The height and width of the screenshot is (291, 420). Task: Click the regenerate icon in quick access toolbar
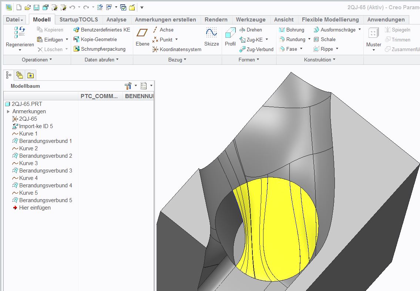(x=100, y=7)
